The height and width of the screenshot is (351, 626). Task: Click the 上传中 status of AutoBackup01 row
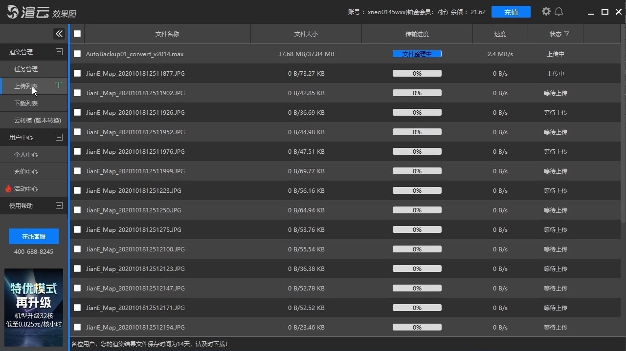[556, 54]
